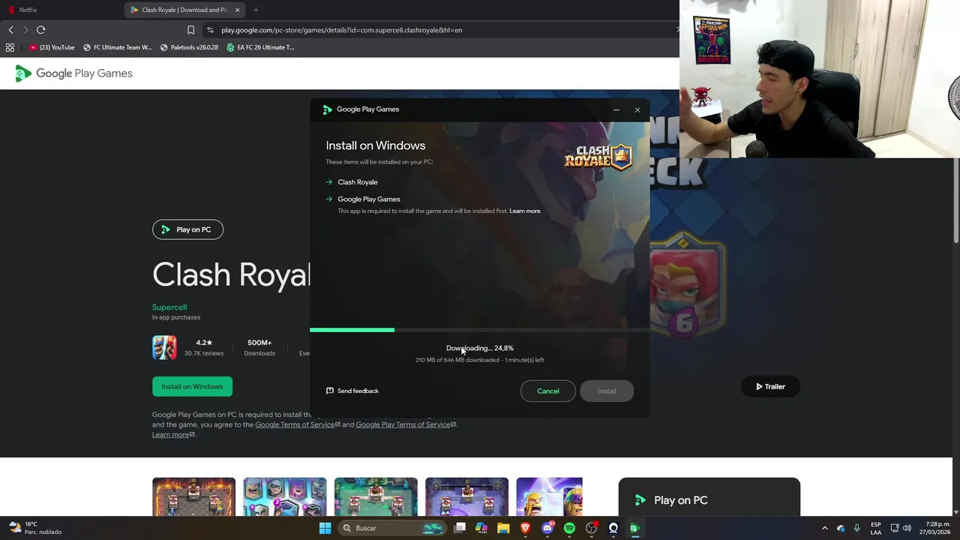Open a new browser tab
The height and width of the screenshot is (540, 960).
click(256, 10)
